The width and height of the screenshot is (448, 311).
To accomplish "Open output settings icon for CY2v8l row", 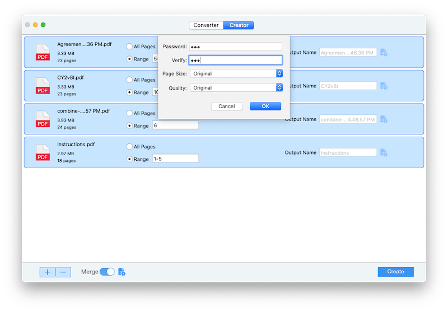I will coord(384,86).
